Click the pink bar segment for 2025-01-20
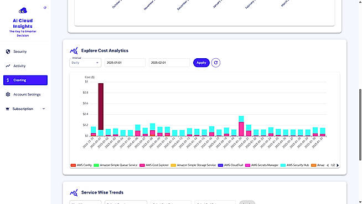The height and width of the screenshot is (204, 362). tap(241, 129)
